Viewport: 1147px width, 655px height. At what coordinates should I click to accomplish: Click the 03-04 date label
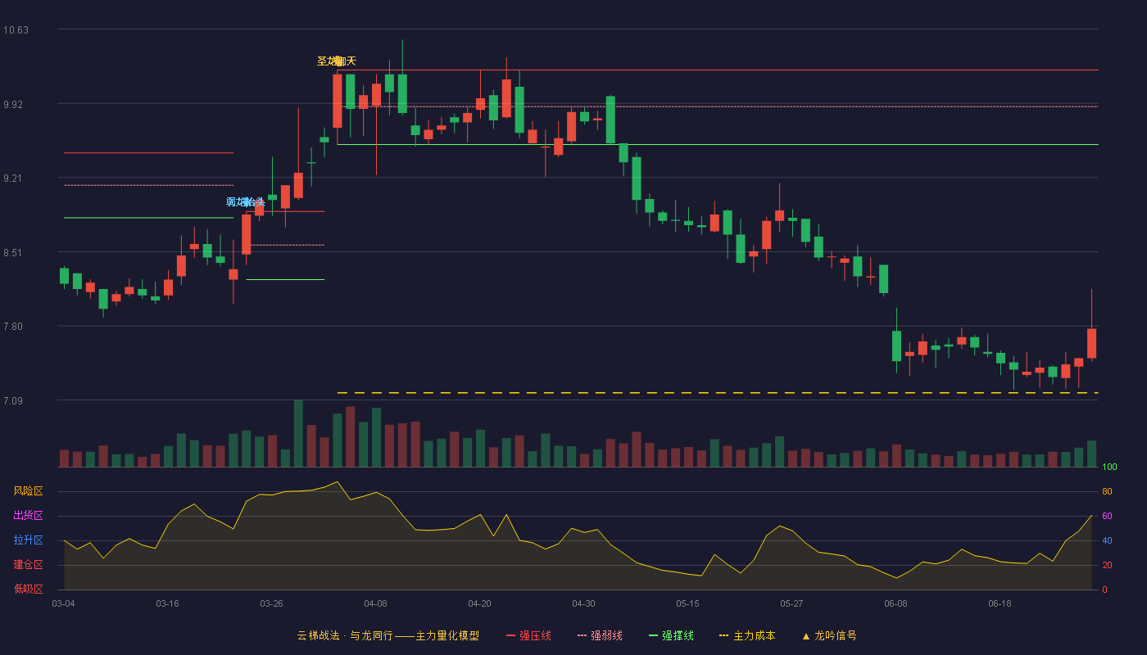64,603
